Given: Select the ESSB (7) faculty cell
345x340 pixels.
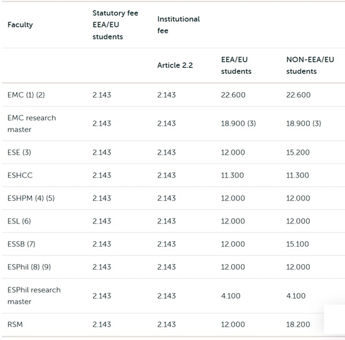Looking at the screenshot, I should (21, 244).
